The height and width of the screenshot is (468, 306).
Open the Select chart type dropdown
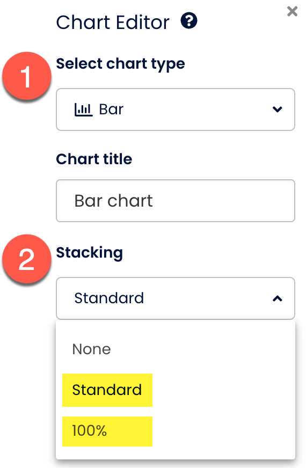tap(176, 109)
